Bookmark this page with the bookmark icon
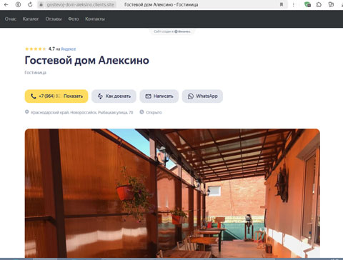Viewport: 343px width, 260px height. point(282,4)
